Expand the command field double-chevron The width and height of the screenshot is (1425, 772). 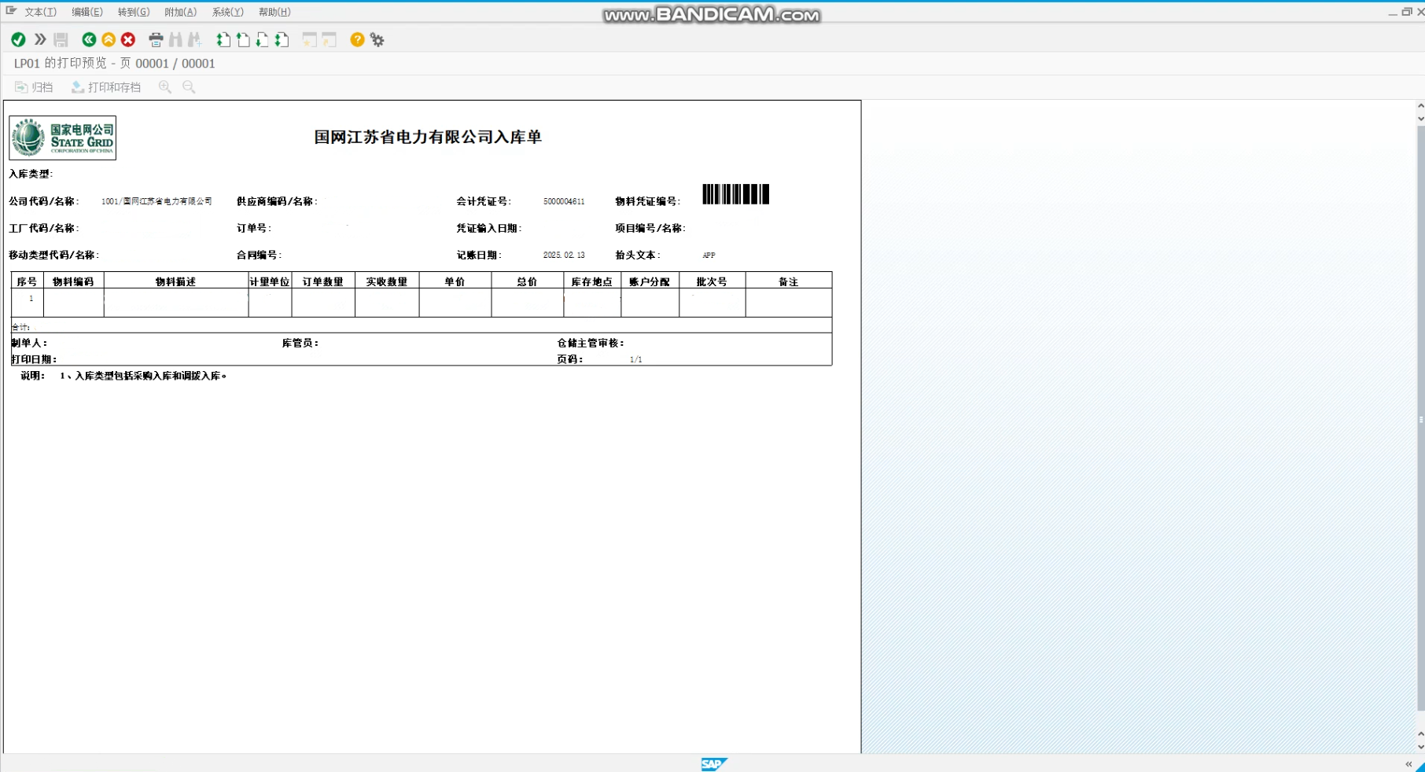click(x=40, y=40)
